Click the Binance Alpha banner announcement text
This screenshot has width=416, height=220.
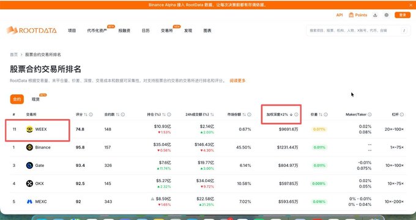[208, 5]
